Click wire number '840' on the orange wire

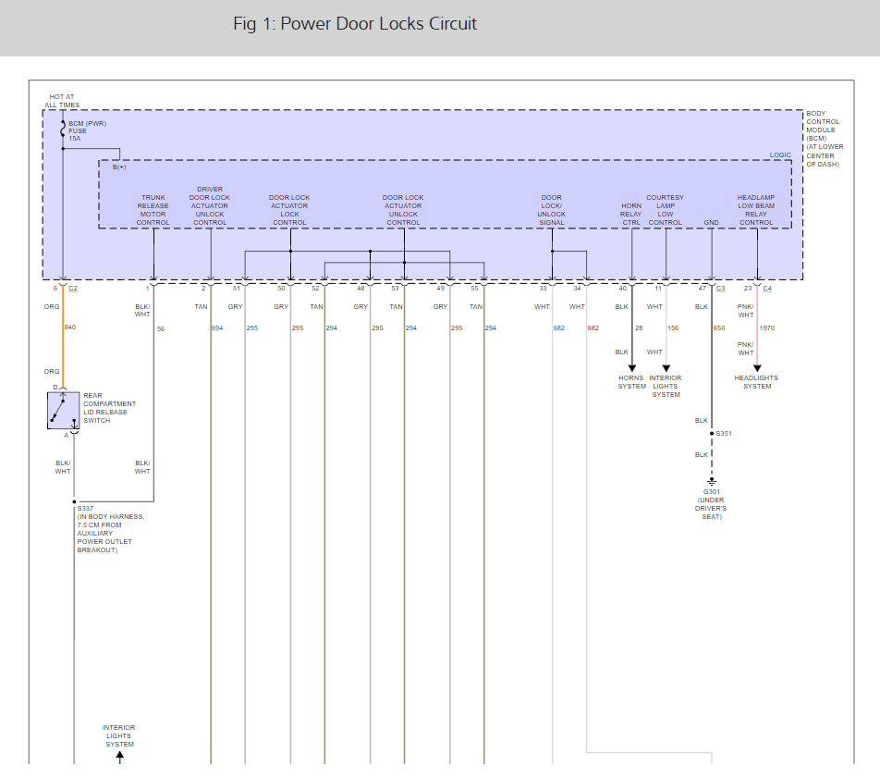[70, 327]
